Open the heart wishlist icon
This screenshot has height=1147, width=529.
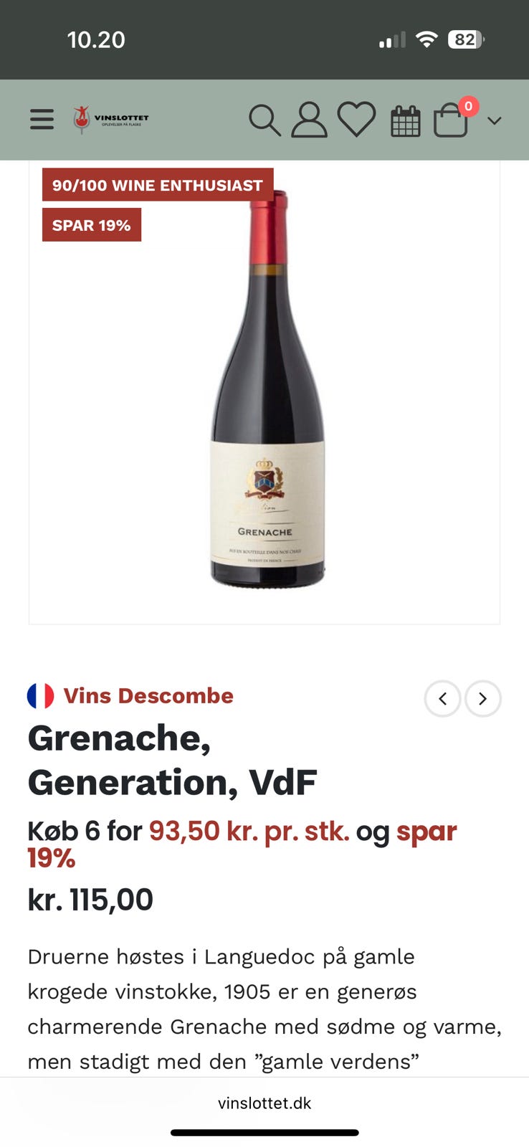(x=356, y=120)
